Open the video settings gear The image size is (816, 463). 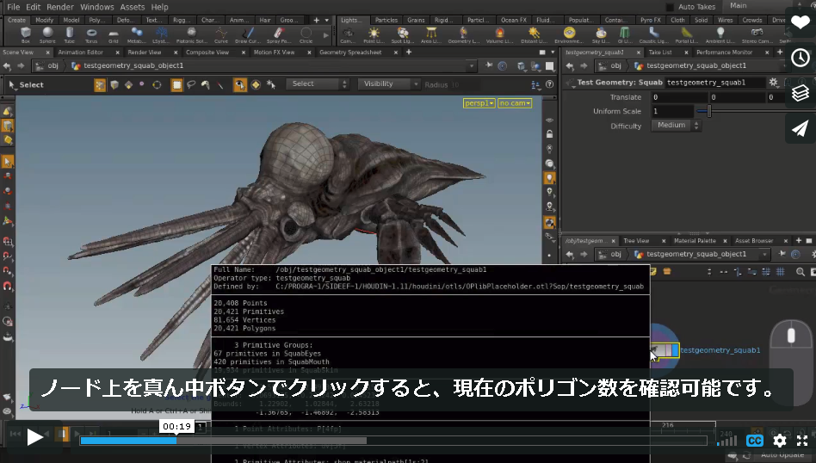(x=780, y=441)
